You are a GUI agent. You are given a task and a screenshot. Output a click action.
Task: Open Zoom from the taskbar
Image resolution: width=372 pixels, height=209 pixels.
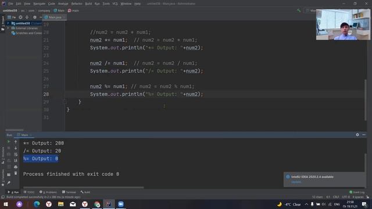point(121,204)
